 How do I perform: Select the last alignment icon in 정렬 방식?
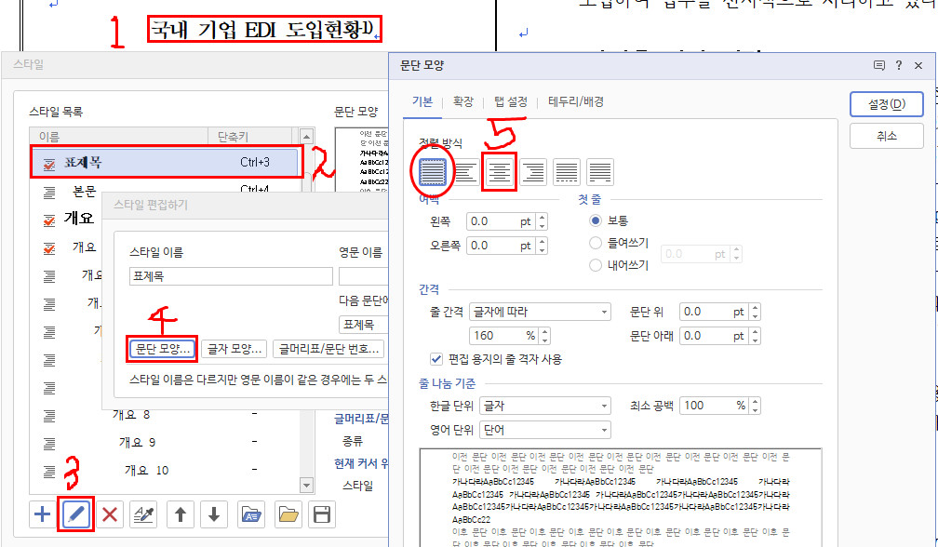point(600,172)
